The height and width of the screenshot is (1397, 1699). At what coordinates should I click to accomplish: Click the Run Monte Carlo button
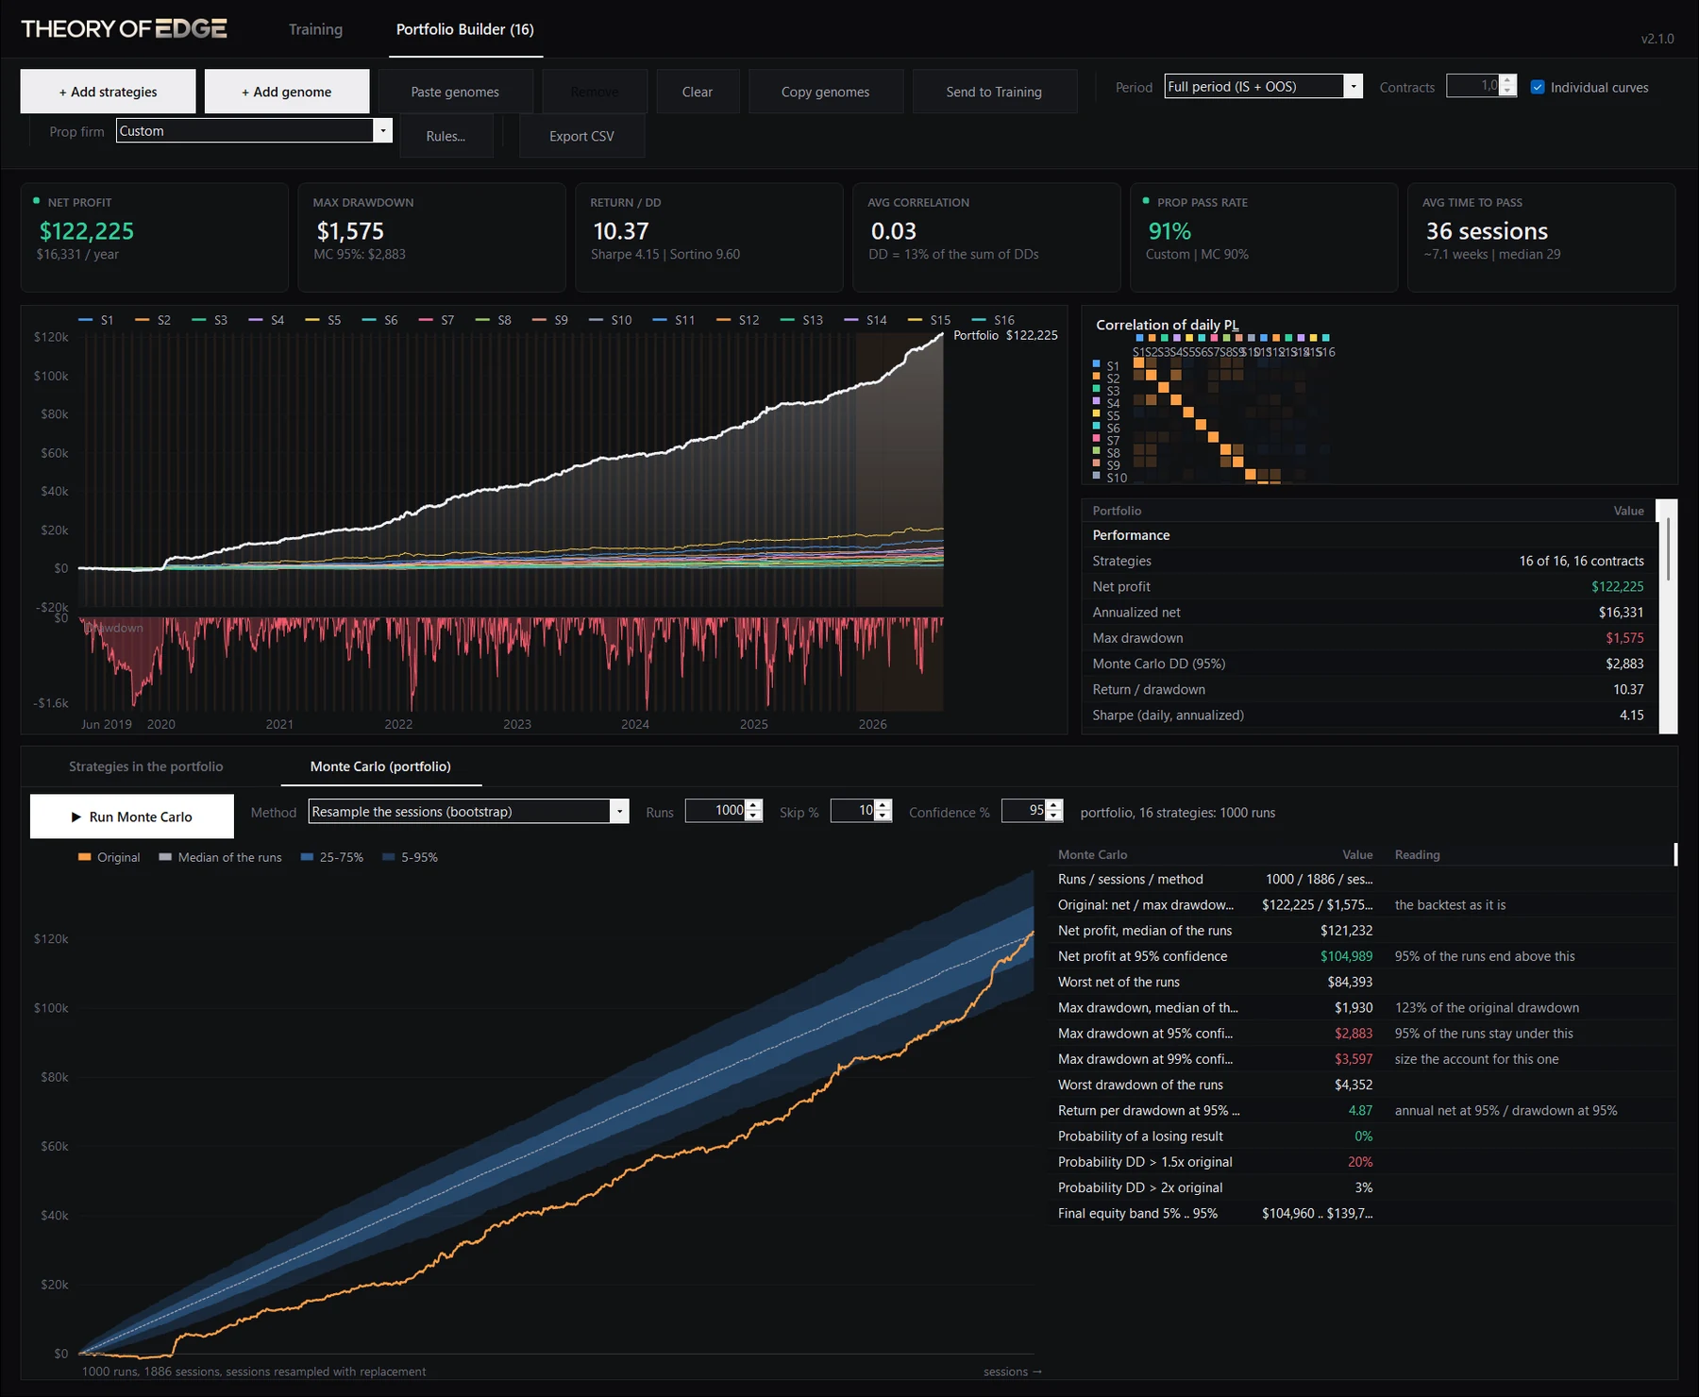(x=131, y=816)
